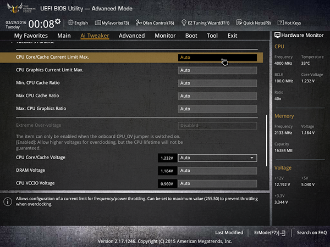Select the Max. CPU Graphics Ratio label
Viewport: 330px width, 247px height.
point(41,108)
